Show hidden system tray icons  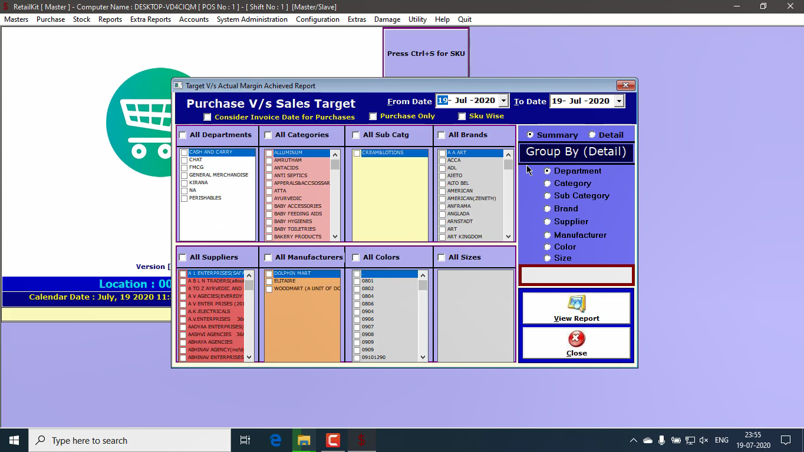click(634, 440)
